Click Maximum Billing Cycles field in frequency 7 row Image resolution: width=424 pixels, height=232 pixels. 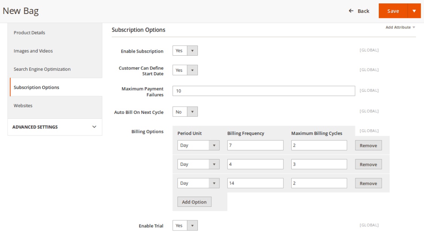point(319,145)
